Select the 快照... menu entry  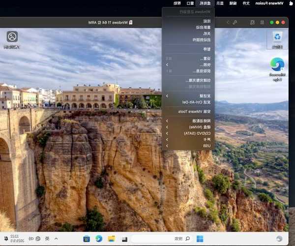click(188, 65)
